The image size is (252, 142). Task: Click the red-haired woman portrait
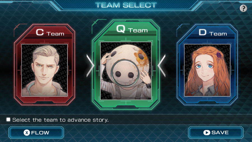click(x=207, y=70)
